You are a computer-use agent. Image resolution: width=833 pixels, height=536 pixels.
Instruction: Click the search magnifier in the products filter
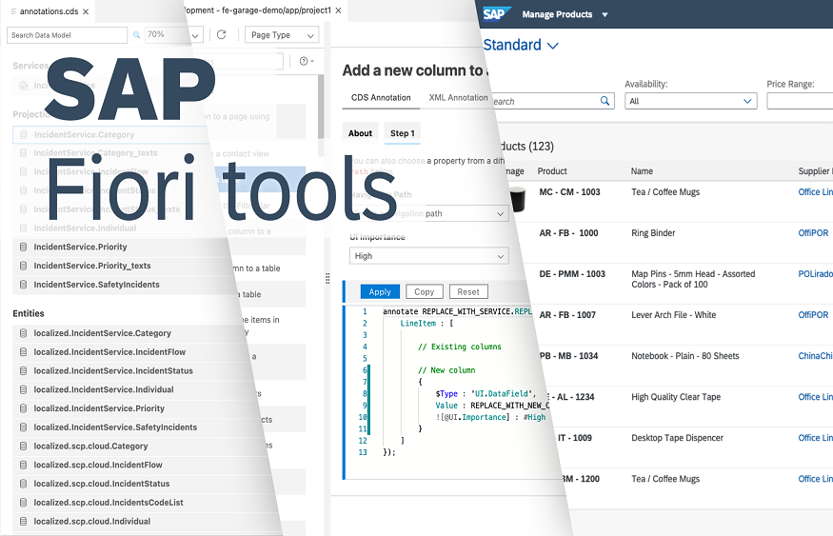pyautogui.click(x=605, y=101)
